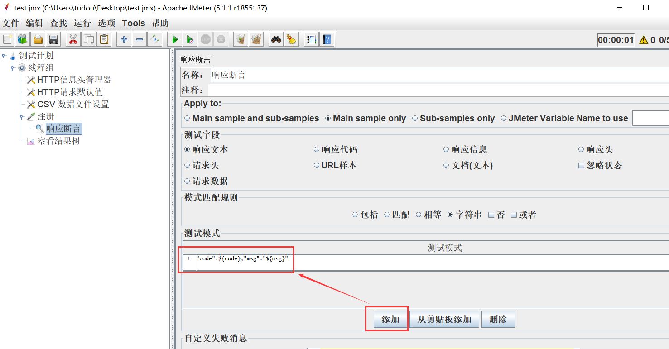Image resolution: width=669 pixels, height=349 pixels.
Task: Open the Templates icon in toolbar
Action: (22, 39)
